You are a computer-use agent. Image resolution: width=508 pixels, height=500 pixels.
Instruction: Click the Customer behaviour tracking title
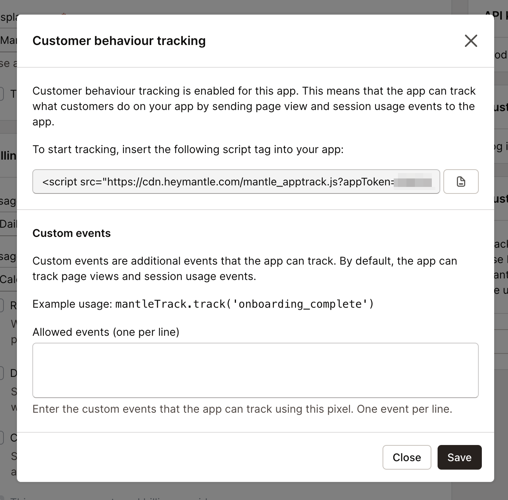[119, 41]
